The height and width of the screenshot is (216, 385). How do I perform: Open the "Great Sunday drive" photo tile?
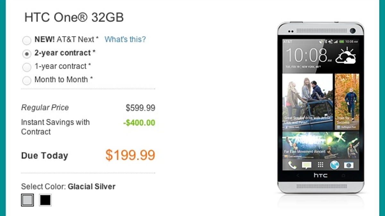(x=307, y=102)
